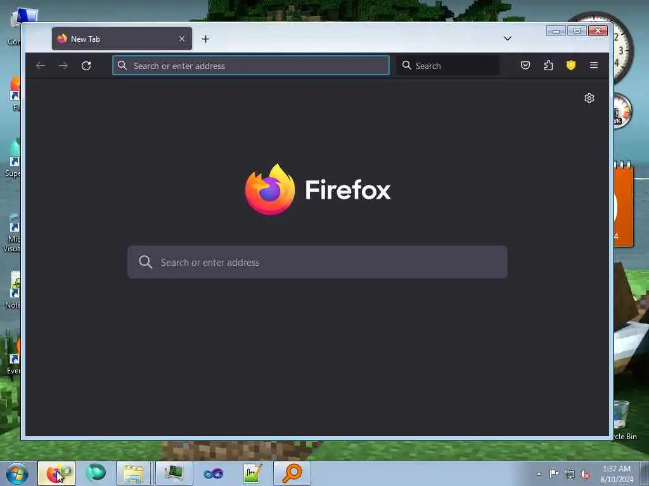Image resolution: width=649 pixels, height=486 pixels.
Task: Minimize the Firefox window
Action: [x=556, y=31]
